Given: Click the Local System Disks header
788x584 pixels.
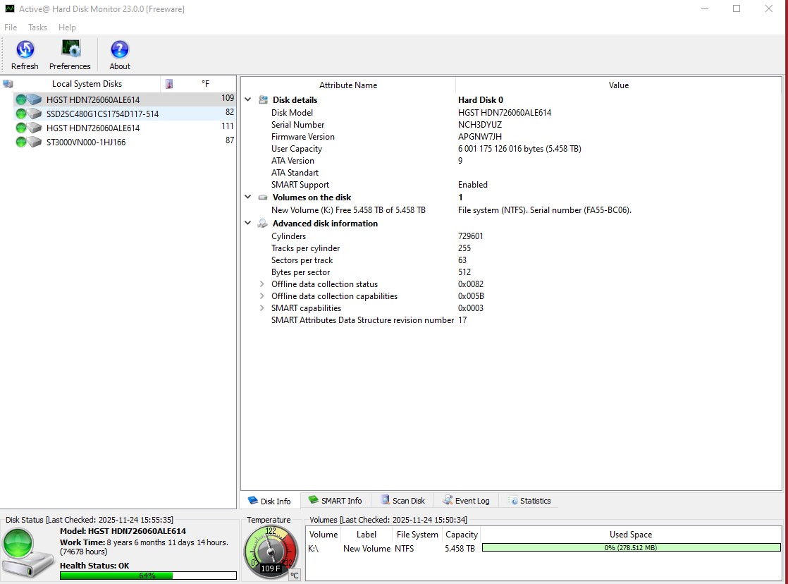Looking at the screenshot, I should pos(87,84).
